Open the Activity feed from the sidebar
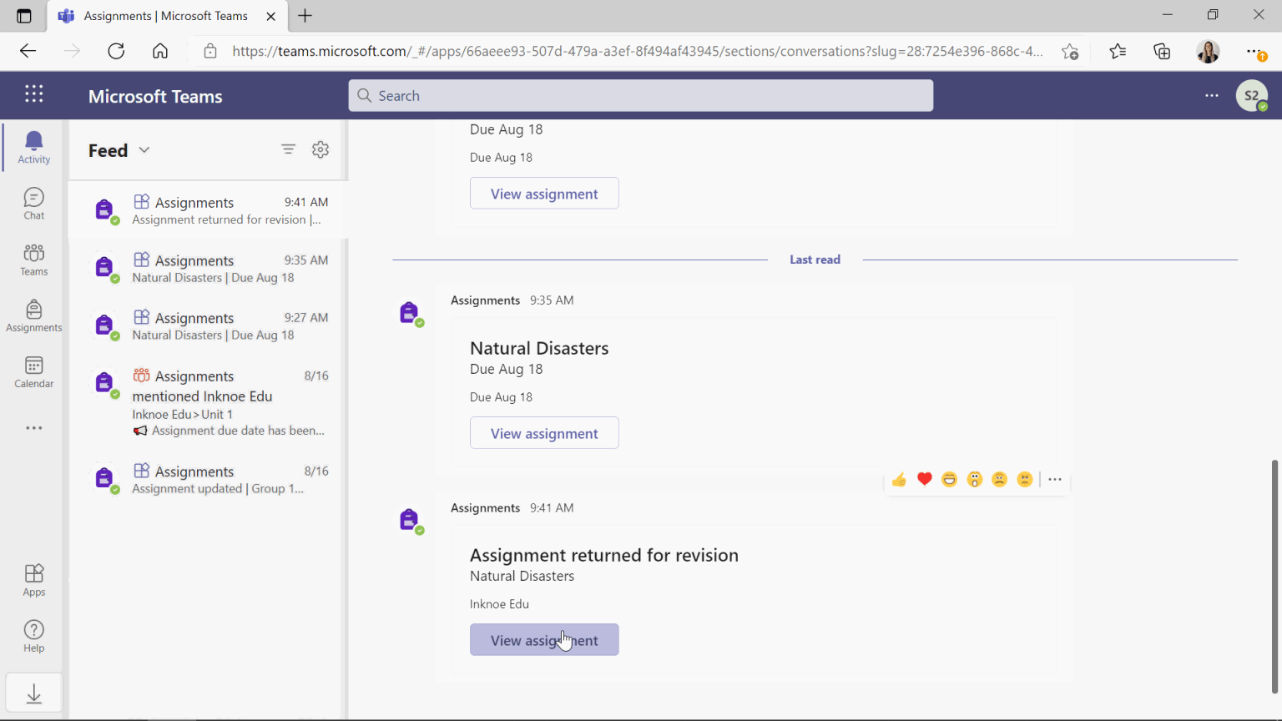Viewport: 1282px width, 721px height. tap(33, 147)
